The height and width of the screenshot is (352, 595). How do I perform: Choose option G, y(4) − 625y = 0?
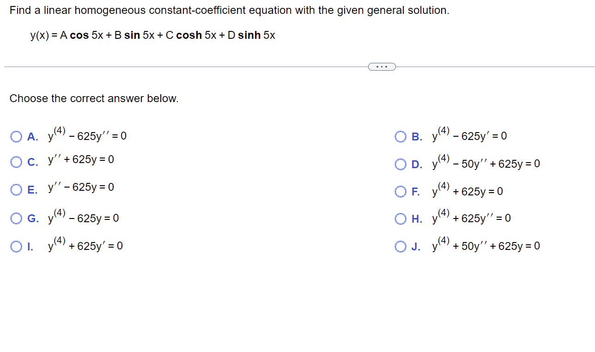click(x=16, y=218)
